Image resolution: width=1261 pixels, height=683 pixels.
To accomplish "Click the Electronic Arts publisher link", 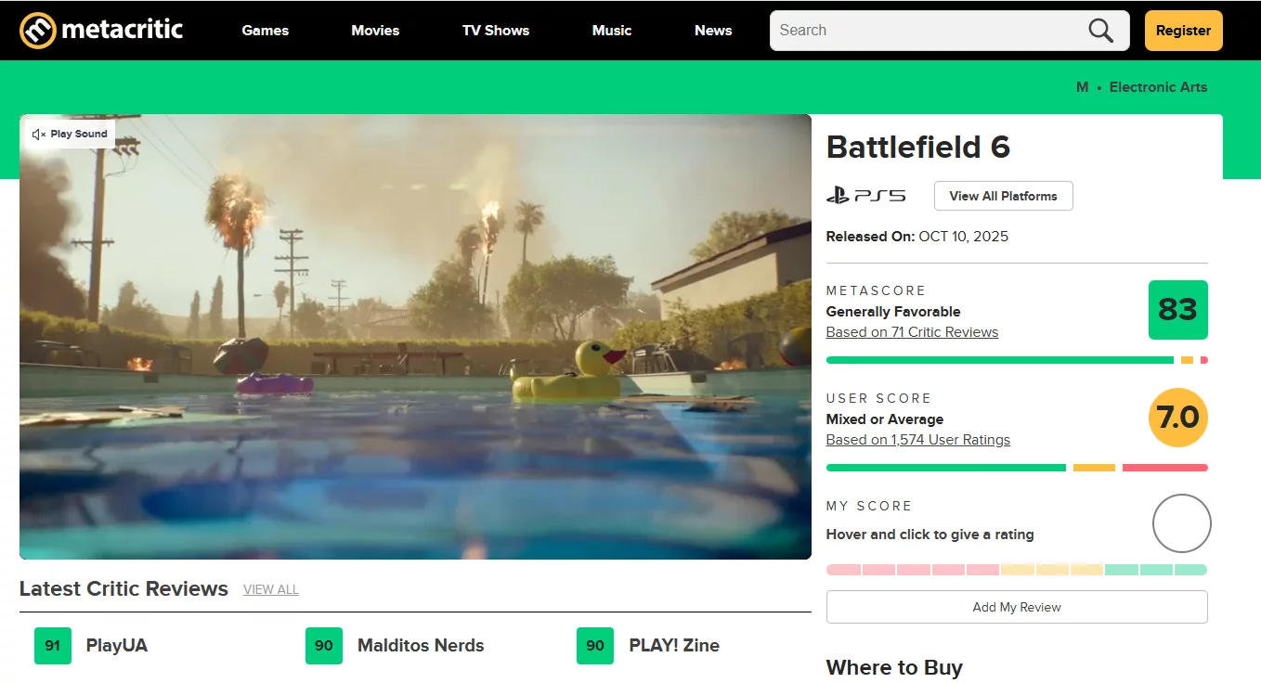I will click(x=1158, y=87).
